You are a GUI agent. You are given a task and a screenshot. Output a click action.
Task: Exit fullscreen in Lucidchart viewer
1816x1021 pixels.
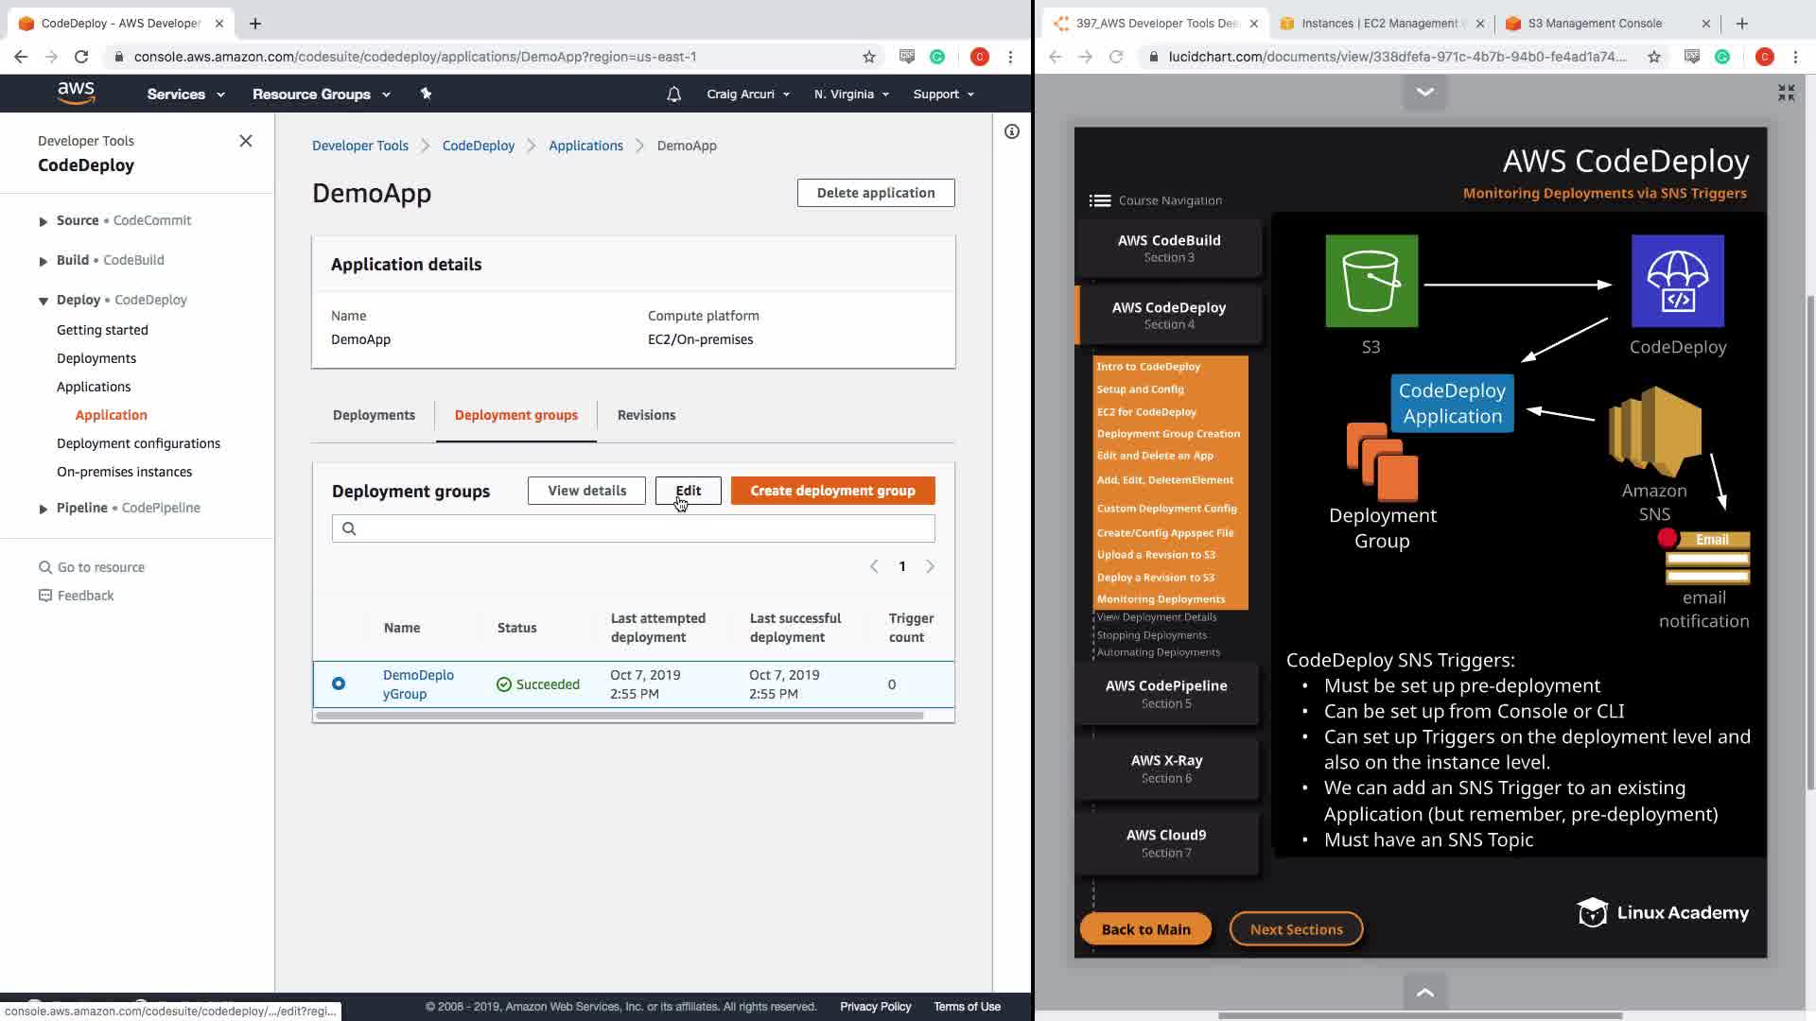pos(1786,92)
